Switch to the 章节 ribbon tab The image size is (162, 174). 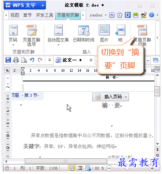coord(27,15)
